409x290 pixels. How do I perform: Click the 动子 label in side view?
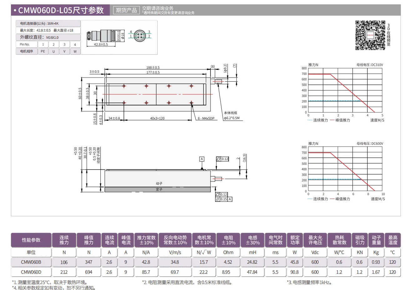tap(159, 184)
